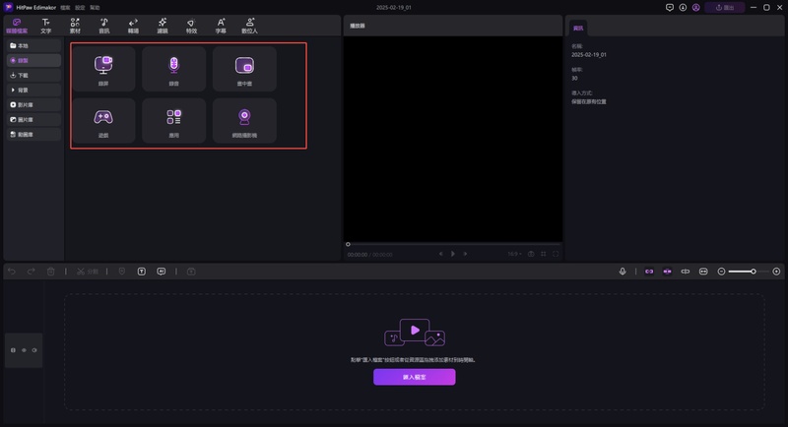Step to previous frame in player

(440, 254)
